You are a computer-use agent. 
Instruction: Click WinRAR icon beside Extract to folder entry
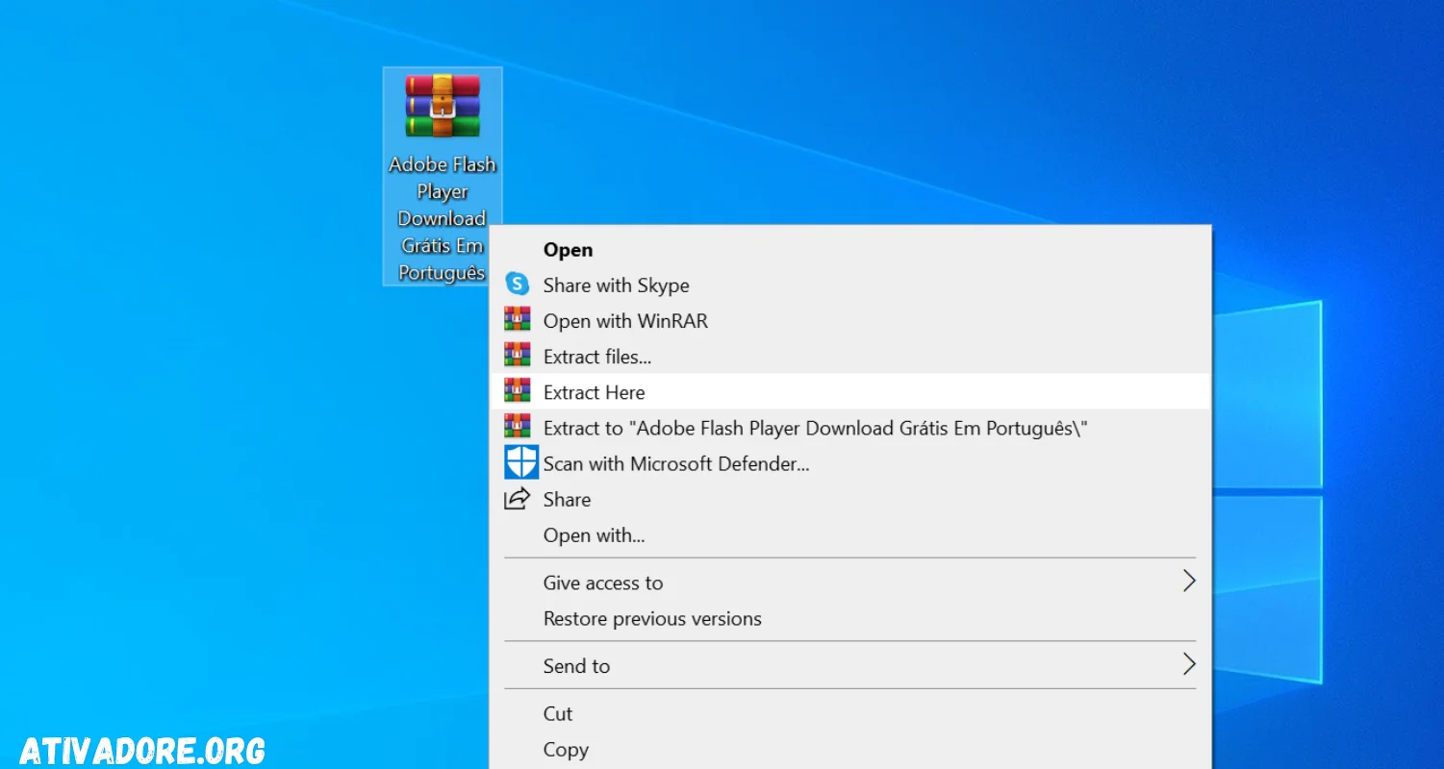[x=518, y=426]
